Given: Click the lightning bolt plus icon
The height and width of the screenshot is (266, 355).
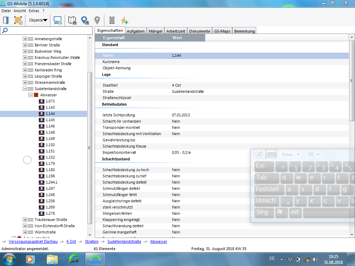Looking at the screenshot, I should [124, 20].
